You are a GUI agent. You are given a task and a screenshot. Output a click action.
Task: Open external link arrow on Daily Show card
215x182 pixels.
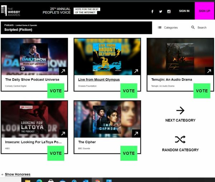pyautogui.click(x=63, y=71)
